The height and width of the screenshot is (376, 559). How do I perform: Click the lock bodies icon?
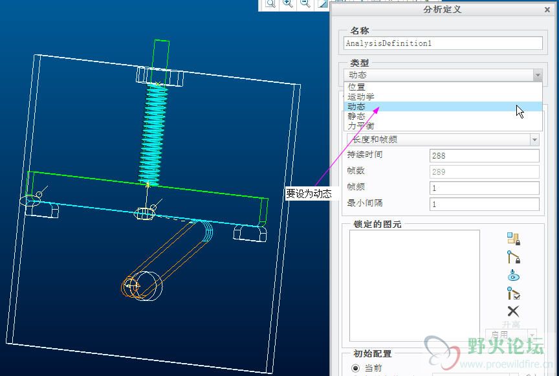514,239
